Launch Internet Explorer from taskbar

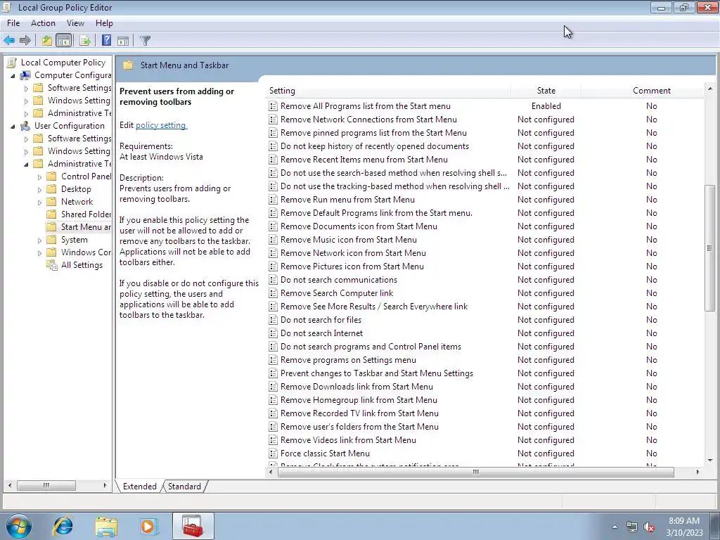pyautogui.click(x=63, y=526)
